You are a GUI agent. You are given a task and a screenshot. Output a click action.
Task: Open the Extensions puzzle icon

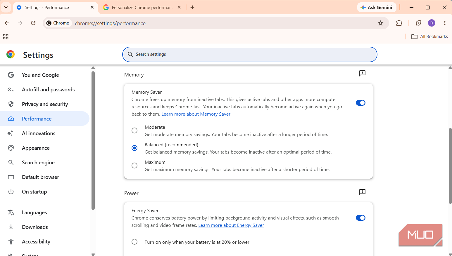pyautogui.click(x=399, y=23)
